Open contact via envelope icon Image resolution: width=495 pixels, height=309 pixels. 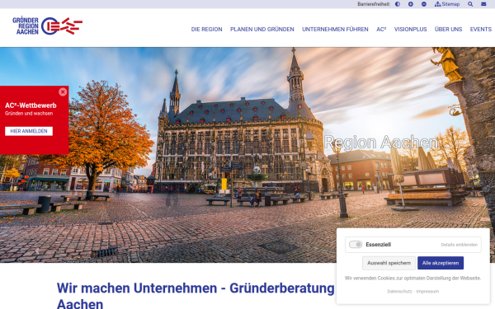483,4
